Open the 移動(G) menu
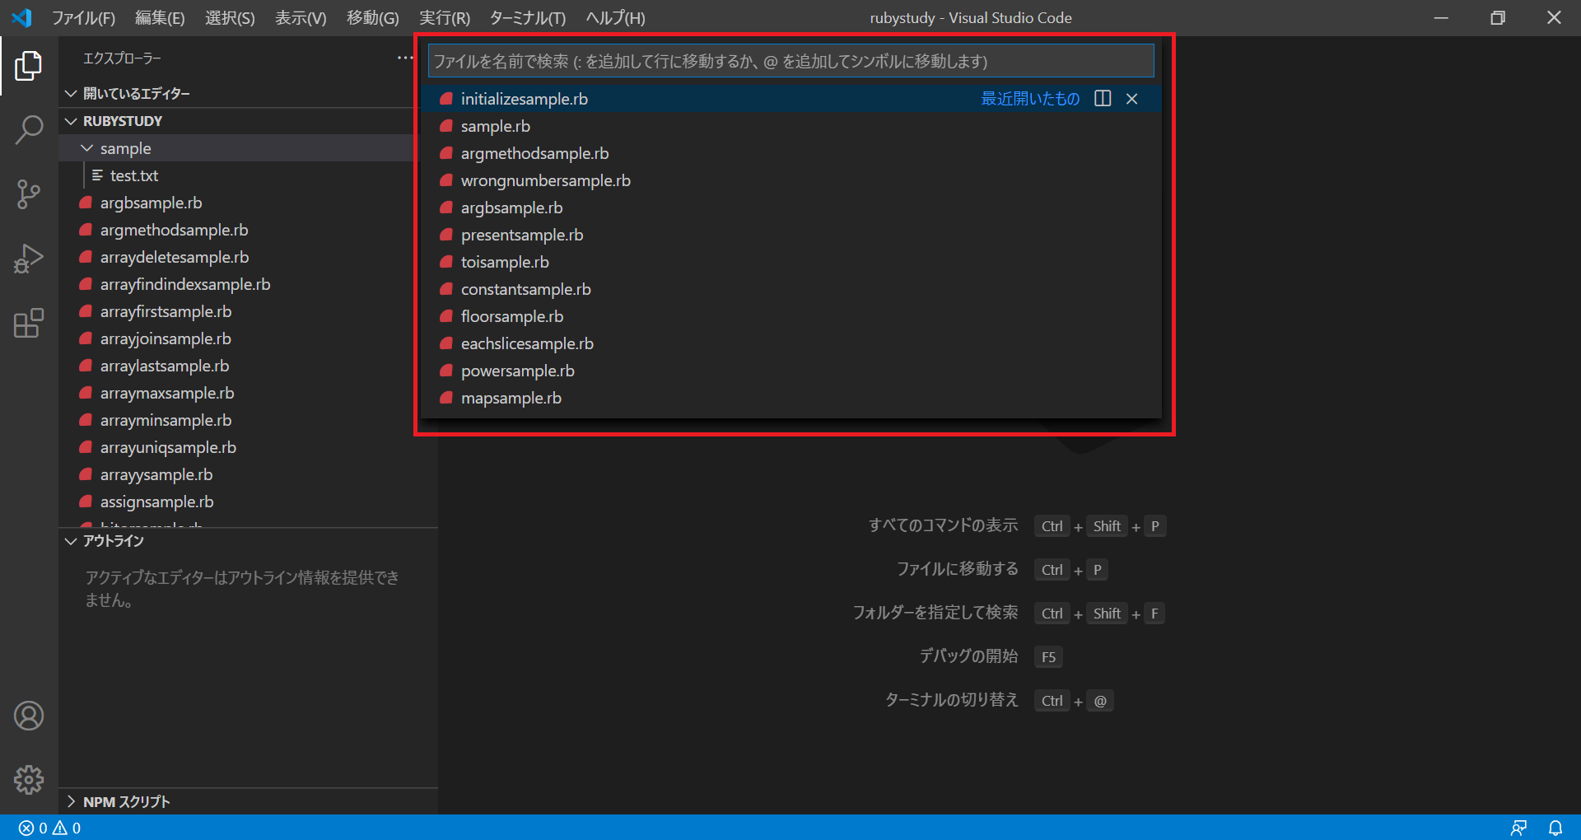This screenshot has height=840, width=1581. point(372,18)
